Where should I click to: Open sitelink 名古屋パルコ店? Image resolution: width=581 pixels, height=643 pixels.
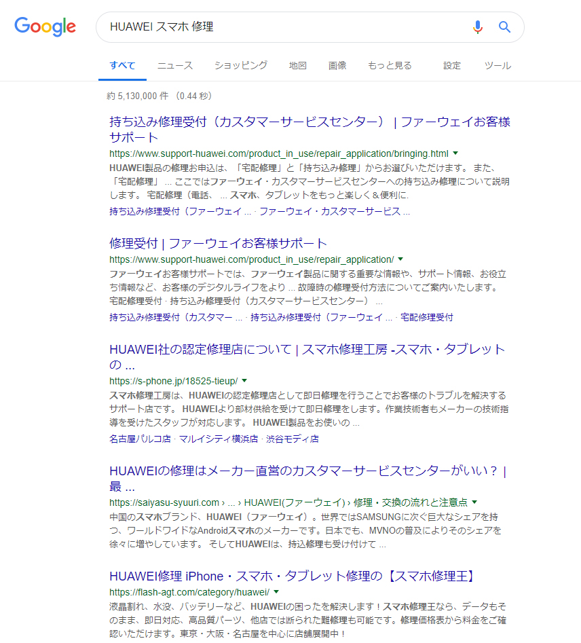tap(140, 439)
